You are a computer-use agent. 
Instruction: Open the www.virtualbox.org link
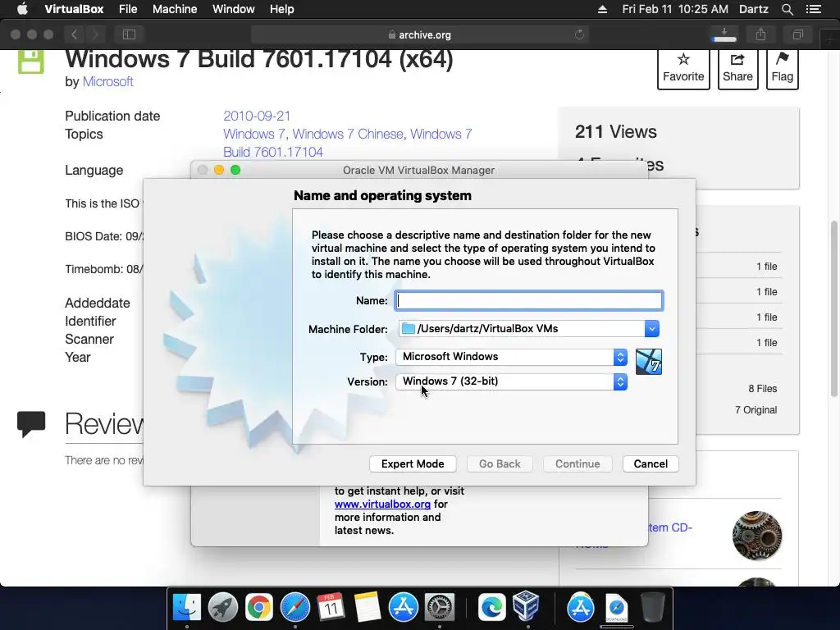pos(382,504)
